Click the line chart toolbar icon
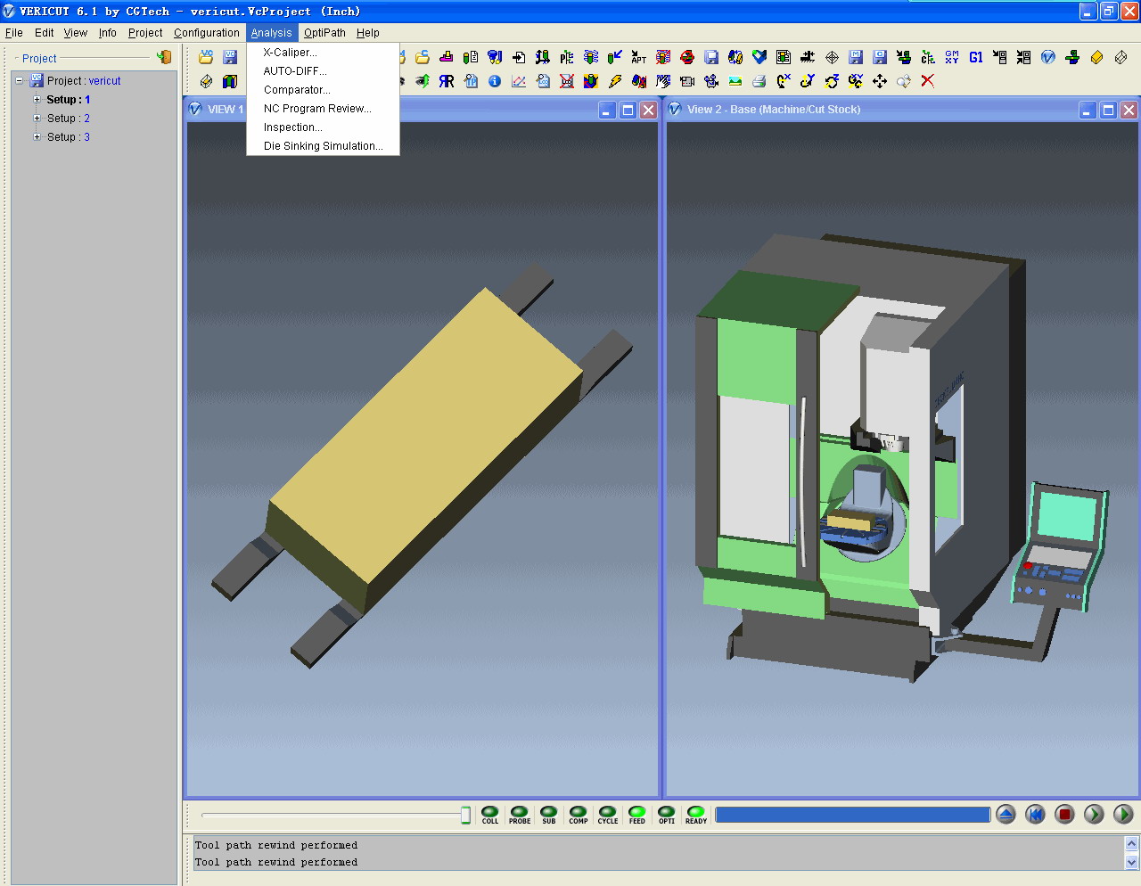 519,81
